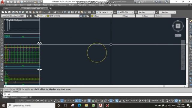Image resolution: width=192 pixels, height=108 pixels.
Task: Select the Rotate tool in Modify toolbar
Action: point(190,40)
